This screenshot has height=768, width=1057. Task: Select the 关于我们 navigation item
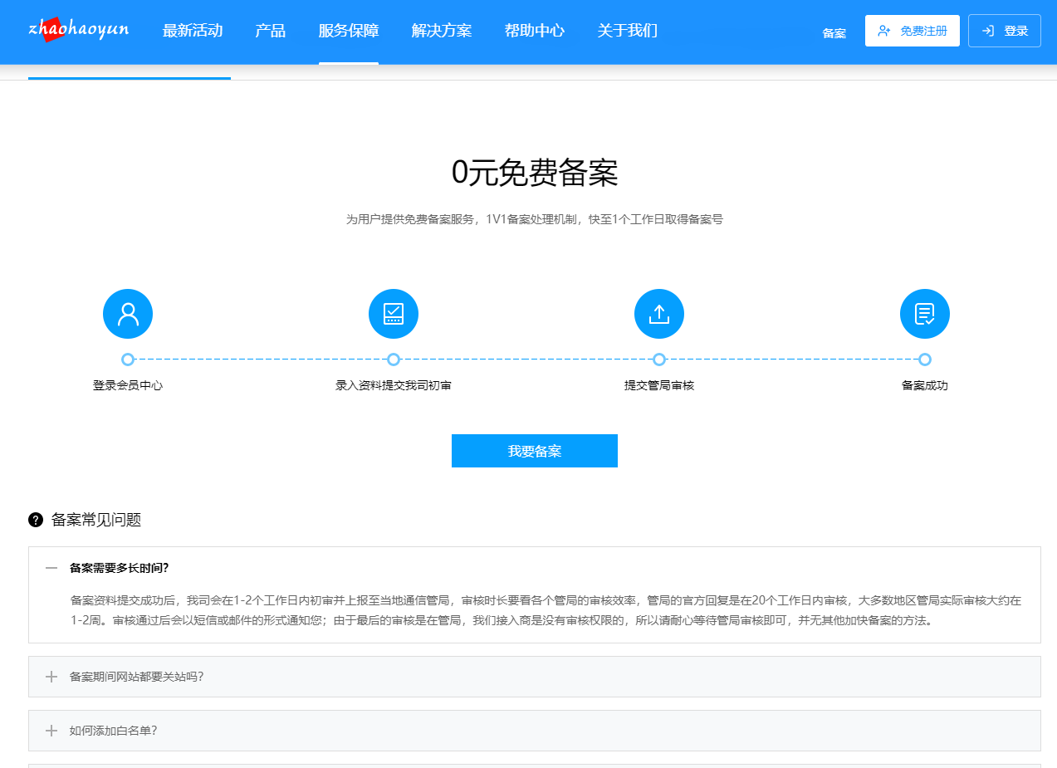pos(627,30)
